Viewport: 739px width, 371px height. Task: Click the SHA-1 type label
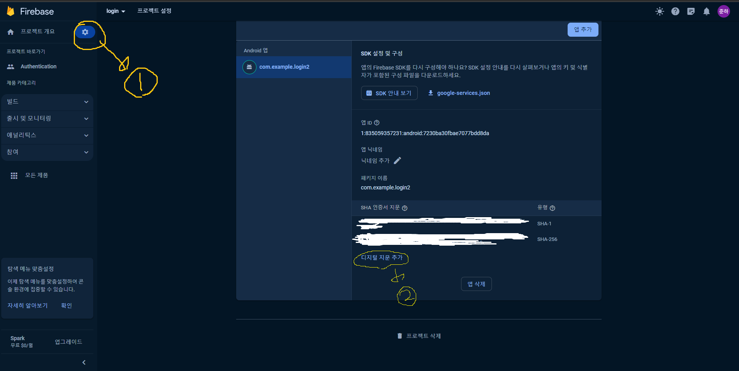point(544,224)
